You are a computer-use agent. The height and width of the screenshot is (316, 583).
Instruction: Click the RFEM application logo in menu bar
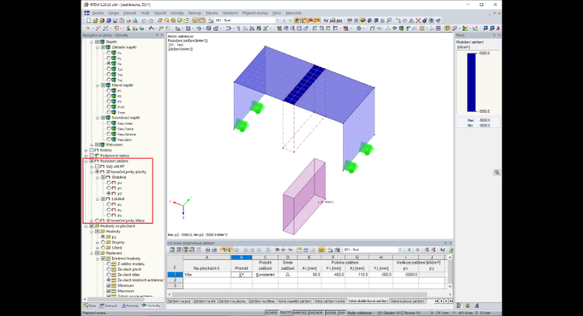point(87,13)
